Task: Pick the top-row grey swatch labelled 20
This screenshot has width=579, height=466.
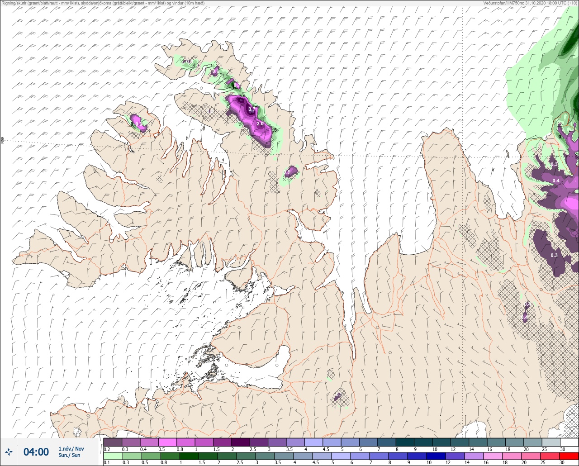Action: click(x=532, y=442)
